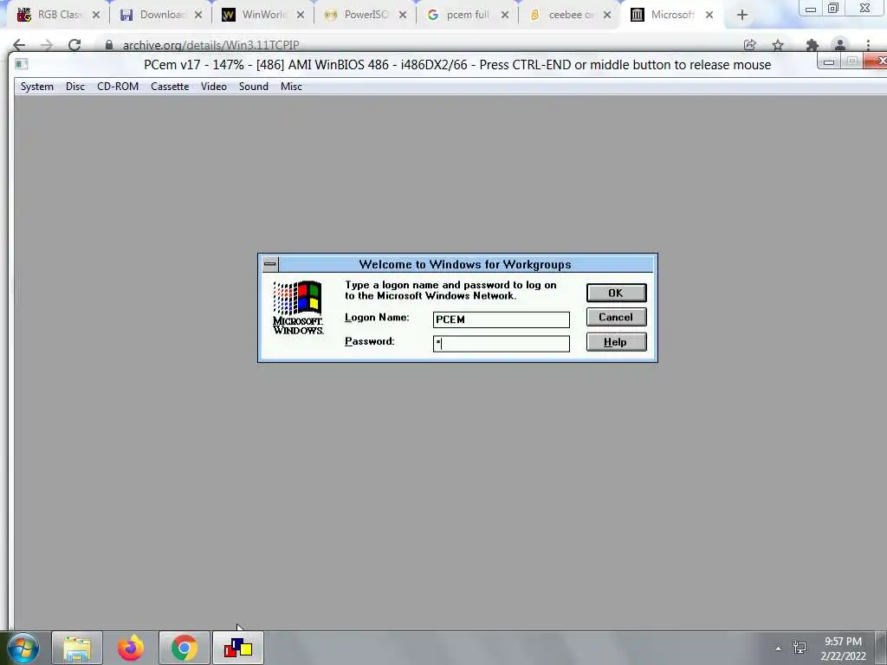Close the PowerISO browser tab
Screen dimensions: 887x665
click(402, 16)
